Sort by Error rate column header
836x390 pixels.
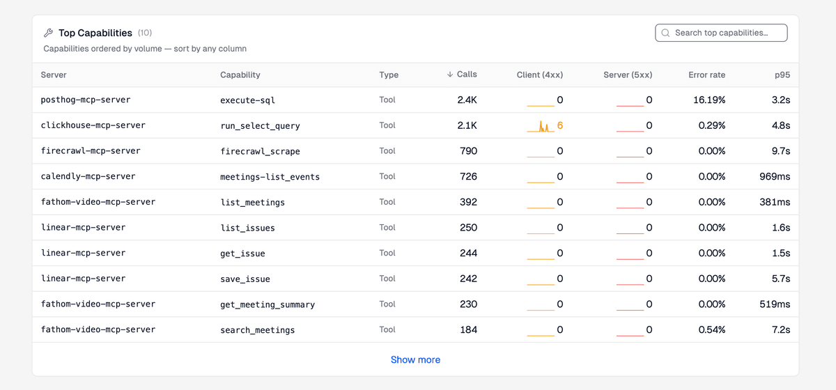(x=707, y=75)
